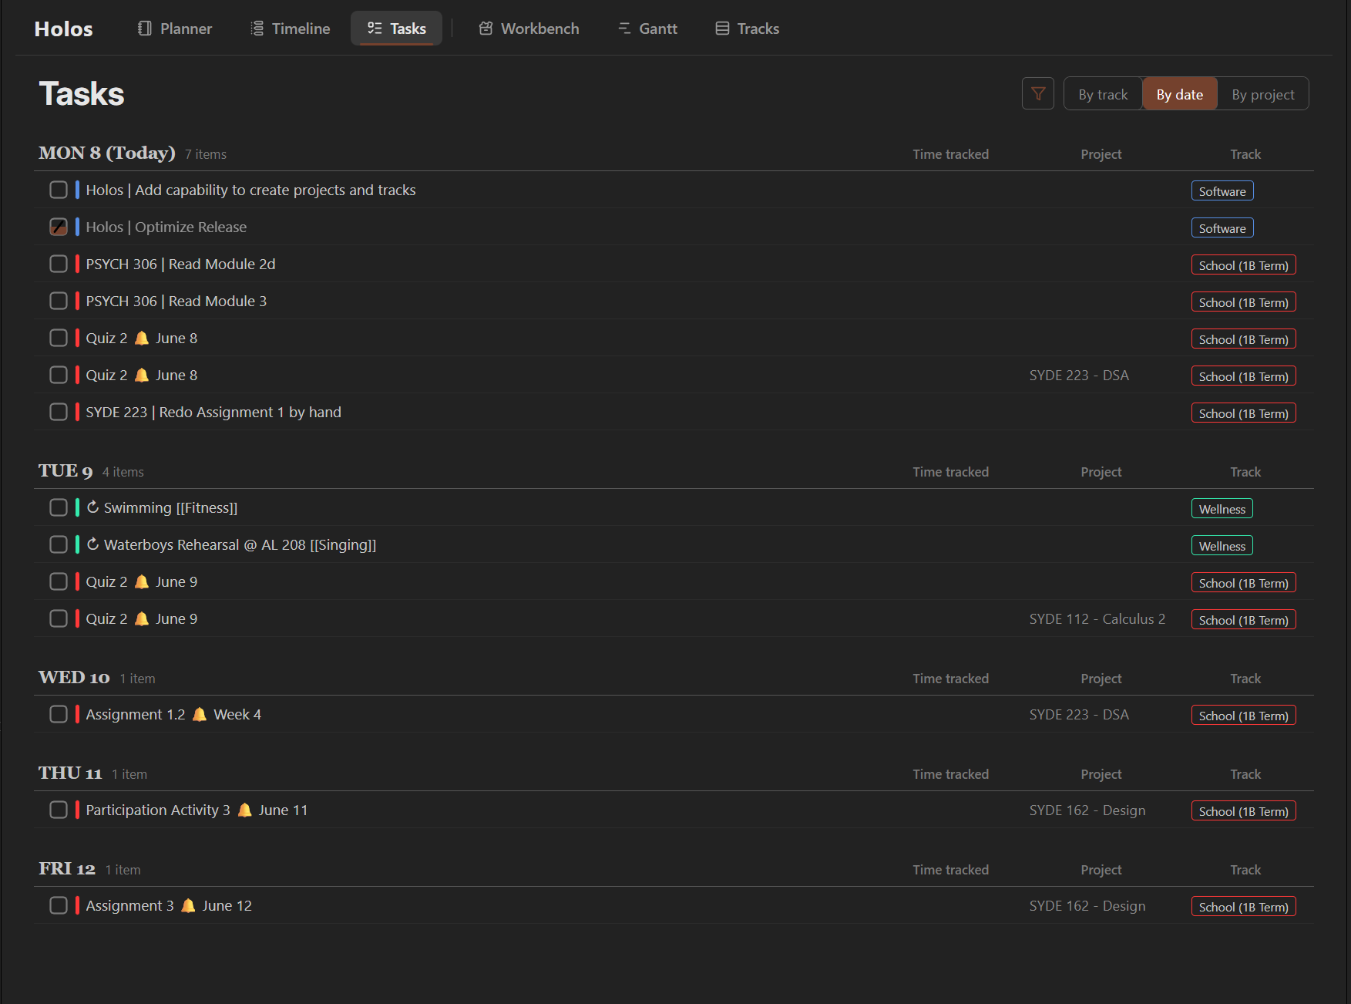The image size is (1351, 1004).
Task: Click the WED 10 date heading
Action: pos(74,677)
